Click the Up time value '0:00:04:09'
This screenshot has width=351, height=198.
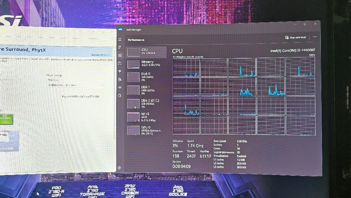(x=181, y=166)
